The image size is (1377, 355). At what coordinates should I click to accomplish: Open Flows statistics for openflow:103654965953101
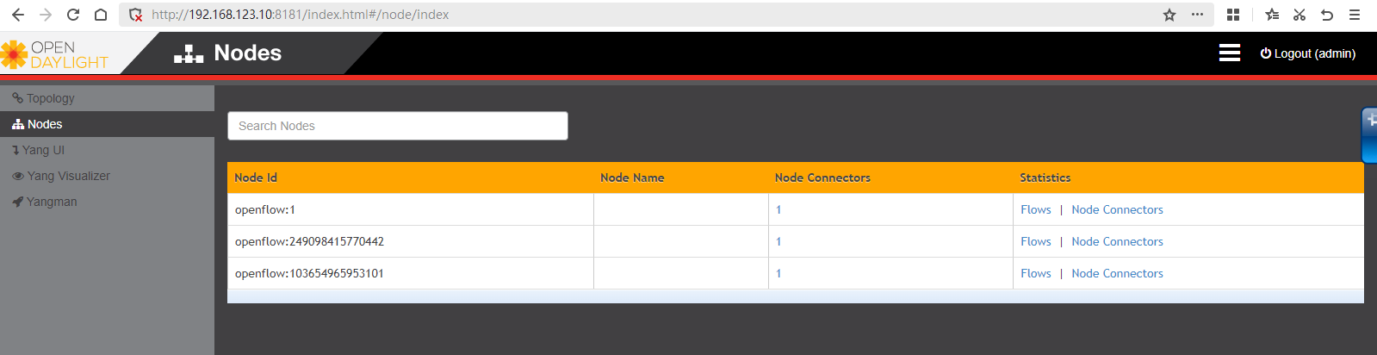(x=1036, y=273)
